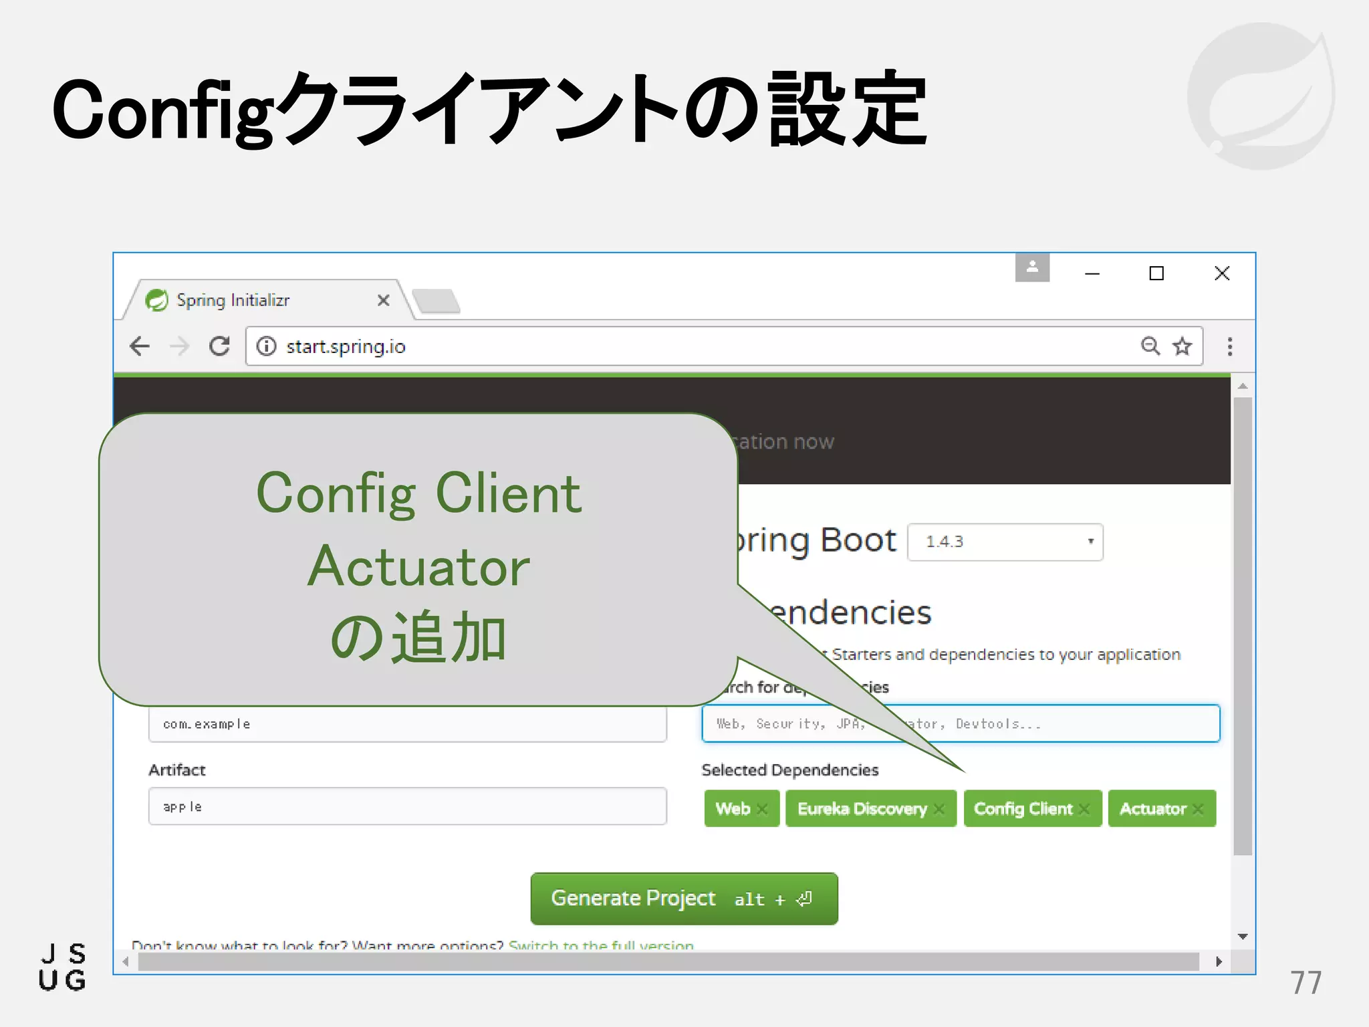This screenshot has height=1027, width=1369.
Task: Remove the Eureka Discovery dependency tag
Action: (939, 809)
